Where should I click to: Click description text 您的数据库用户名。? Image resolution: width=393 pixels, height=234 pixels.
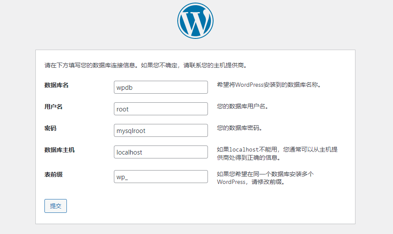point(243,106)
